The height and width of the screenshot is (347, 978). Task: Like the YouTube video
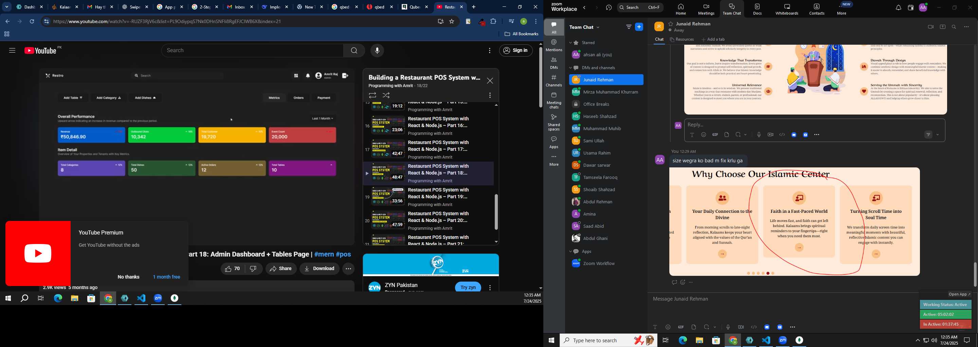pos(233,269)
